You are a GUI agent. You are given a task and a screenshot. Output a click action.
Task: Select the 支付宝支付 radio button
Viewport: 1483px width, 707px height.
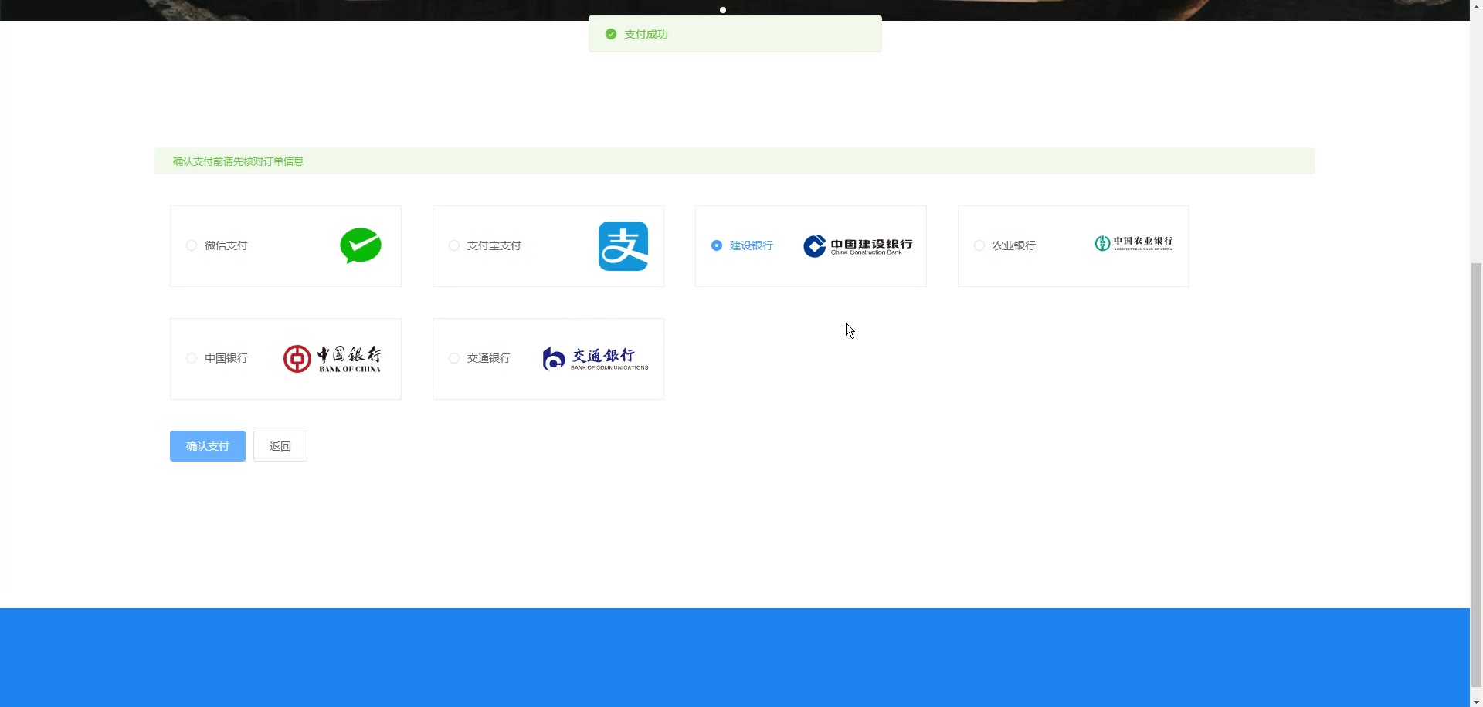click(x=454, y=245)
